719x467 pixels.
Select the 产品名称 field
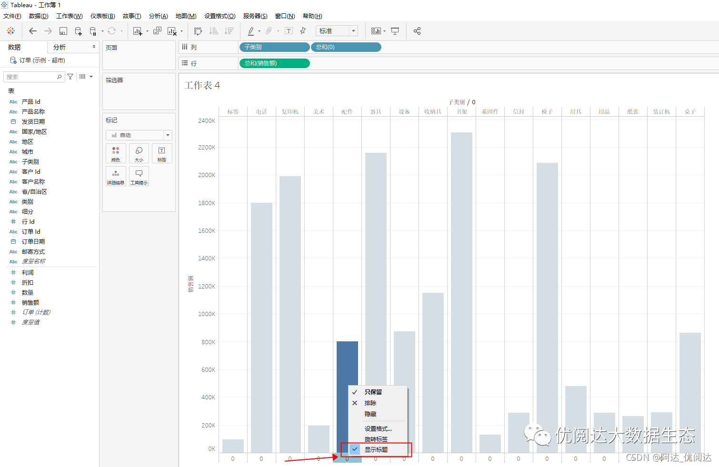33,111
